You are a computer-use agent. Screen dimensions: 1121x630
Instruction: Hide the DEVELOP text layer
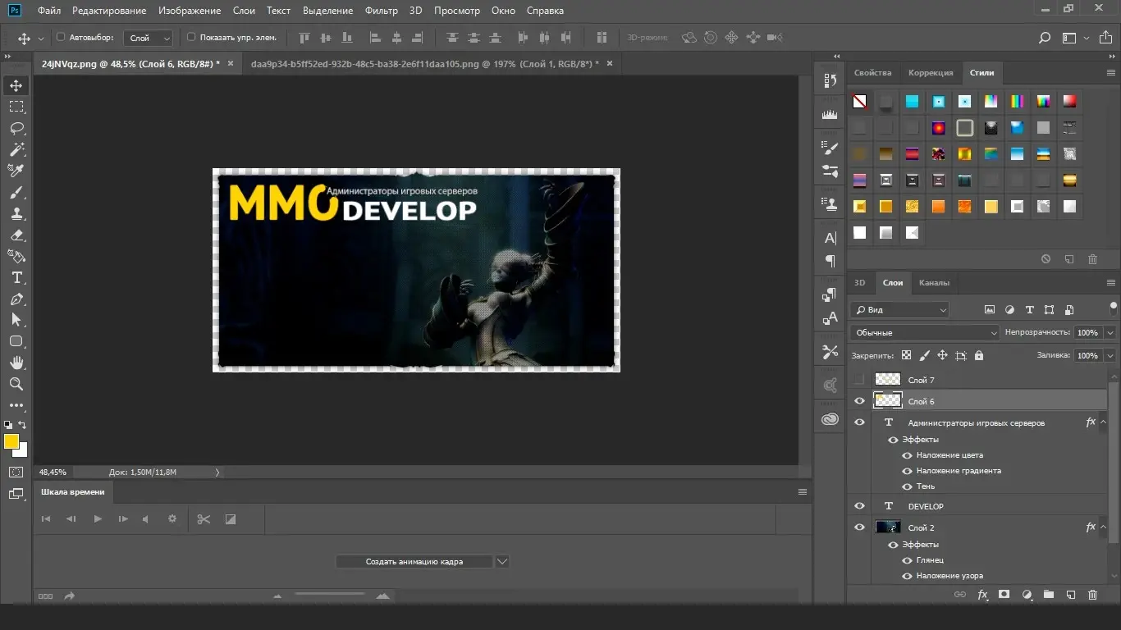point(859,506)
